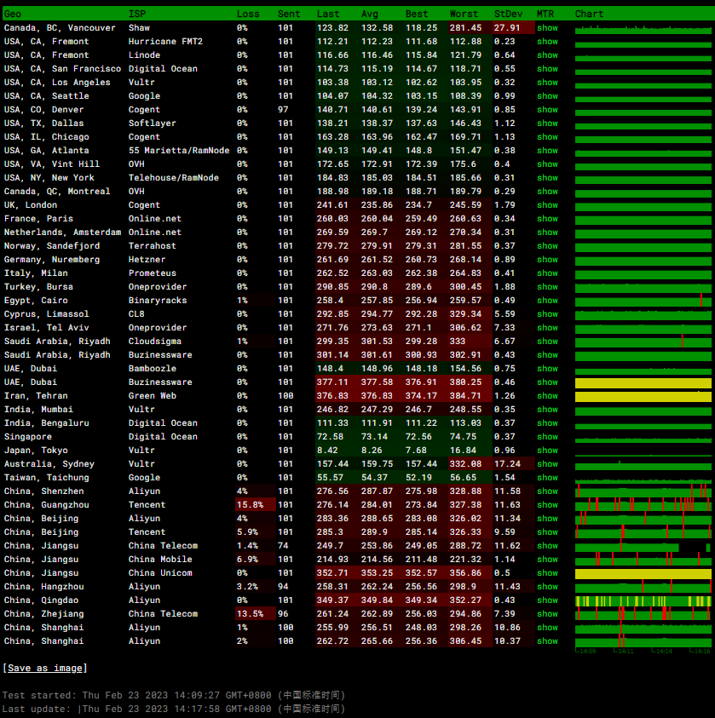
Task: Show MTR for Jiangsu China Unicom
Action: click(x=547, y=573)
